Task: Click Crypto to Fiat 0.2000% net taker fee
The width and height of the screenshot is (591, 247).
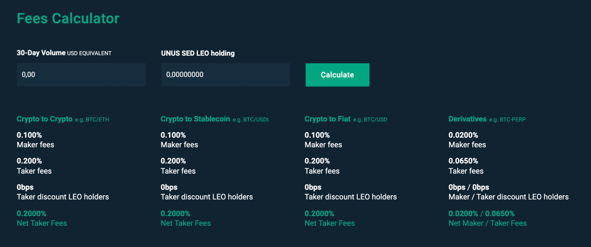Action: pos(319,213)
